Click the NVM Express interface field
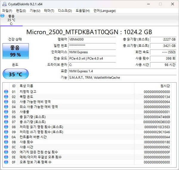179x170 pixels. [92, 52]
